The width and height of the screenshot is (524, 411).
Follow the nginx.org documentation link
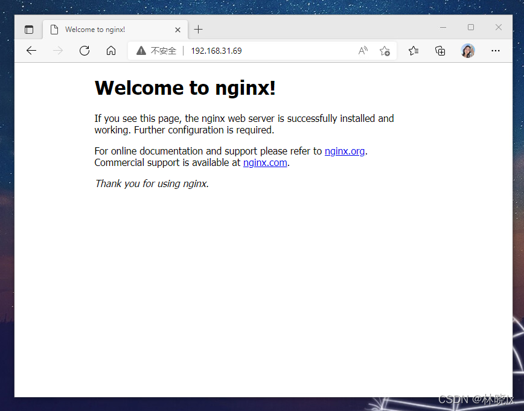coord(345,151)
